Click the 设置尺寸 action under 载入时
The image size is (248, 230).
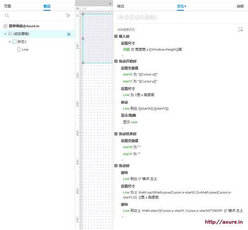128,43
